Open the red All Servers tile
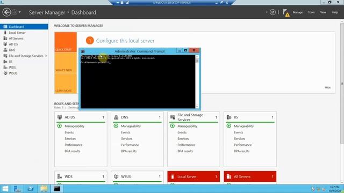The image size is (344, 193). pyautogui.click(x=250, y=176)
